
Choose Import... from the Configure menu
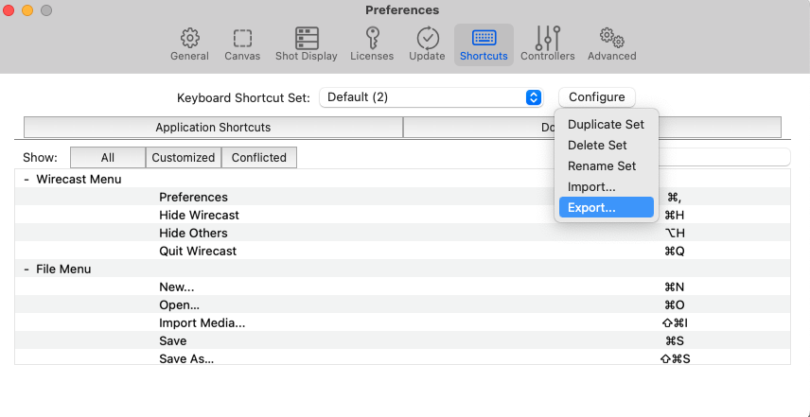click(x=606, y=187)
